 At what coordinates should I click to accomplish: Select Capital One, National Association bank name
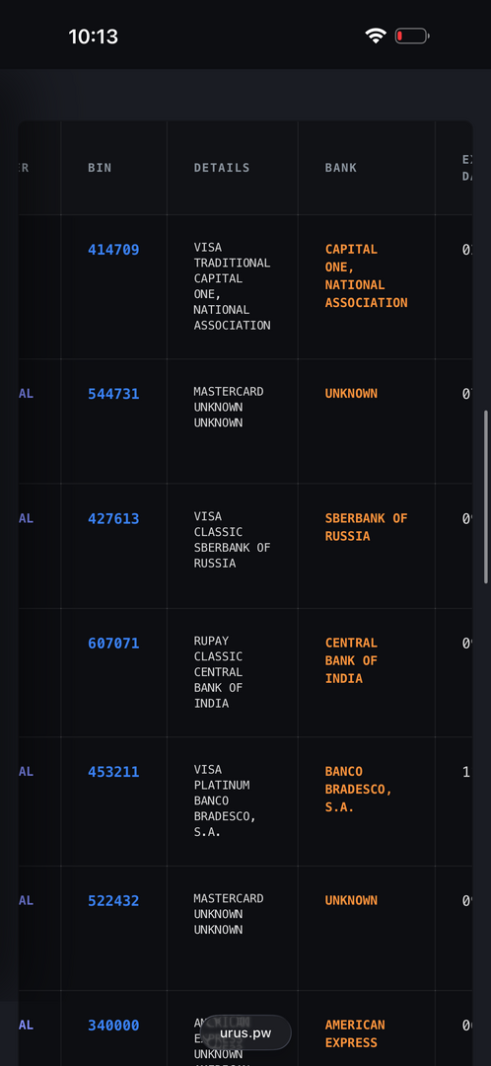pyautogui.click(x=366, y=276)
